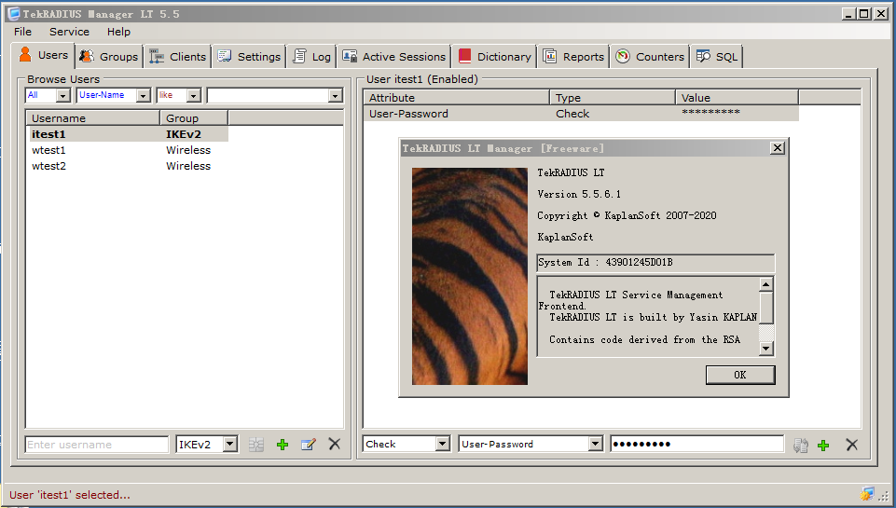The height and width of the screenshot is (508, 896).
Task: Maximize the TekRADIUS Manager window
Action: pos(864,14)
